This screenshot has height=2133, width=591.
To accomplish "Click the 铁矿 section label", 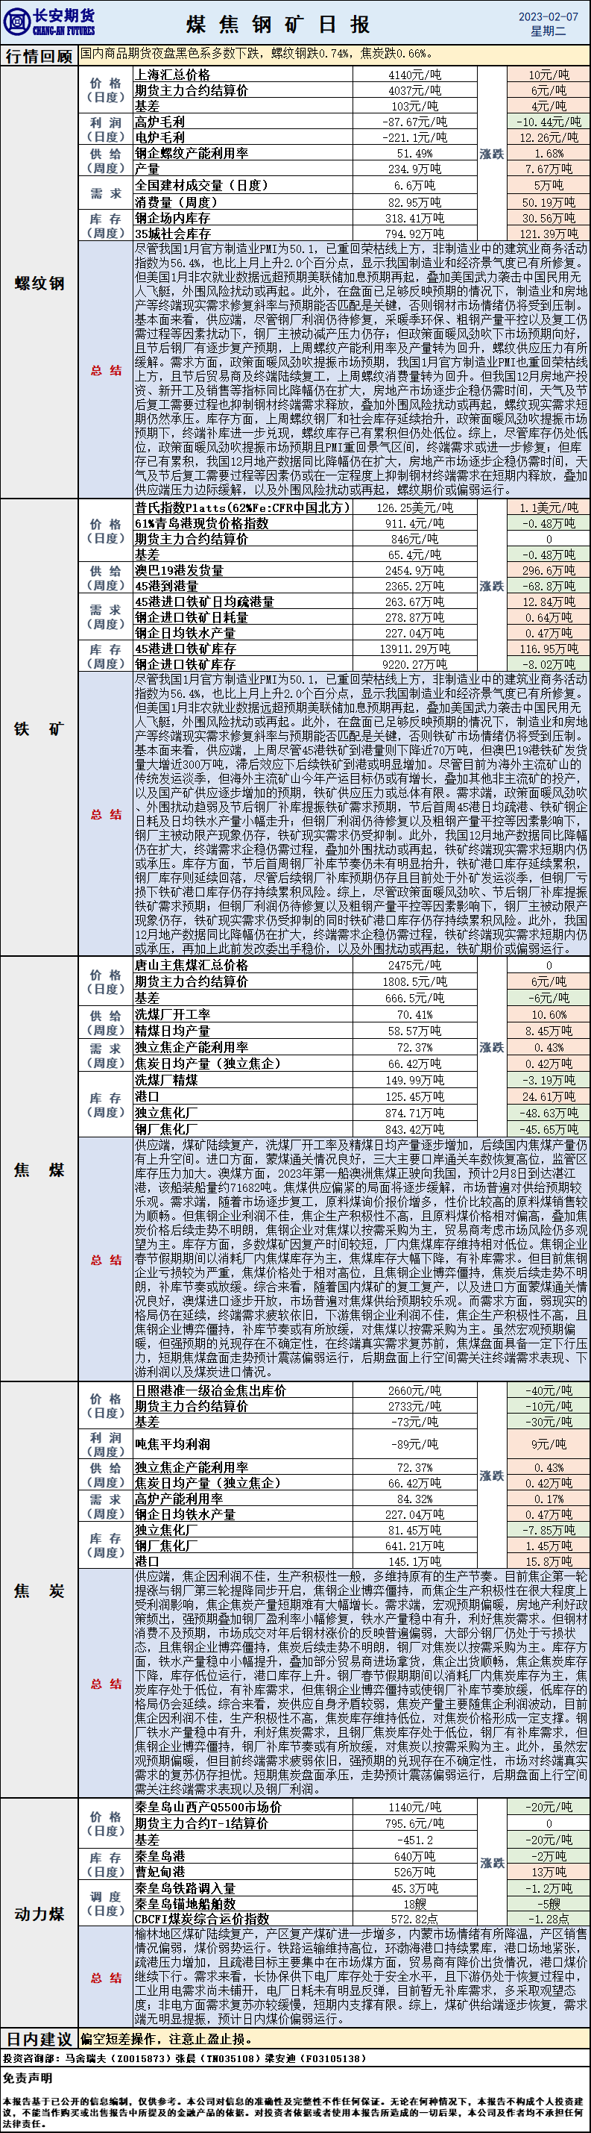I will (x=39, y=728).
